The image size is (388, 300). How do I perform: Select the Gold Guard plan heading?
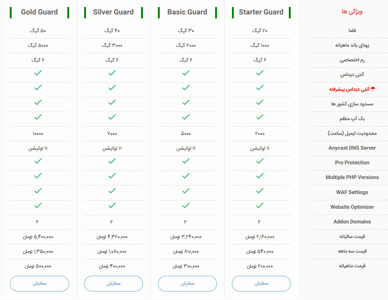(39, 12)
